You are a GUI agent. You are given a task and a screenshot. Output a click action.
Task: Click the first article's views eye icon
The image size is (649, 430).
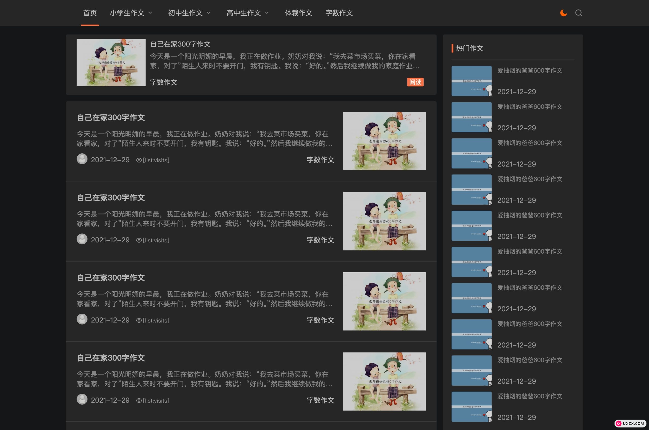139,160
